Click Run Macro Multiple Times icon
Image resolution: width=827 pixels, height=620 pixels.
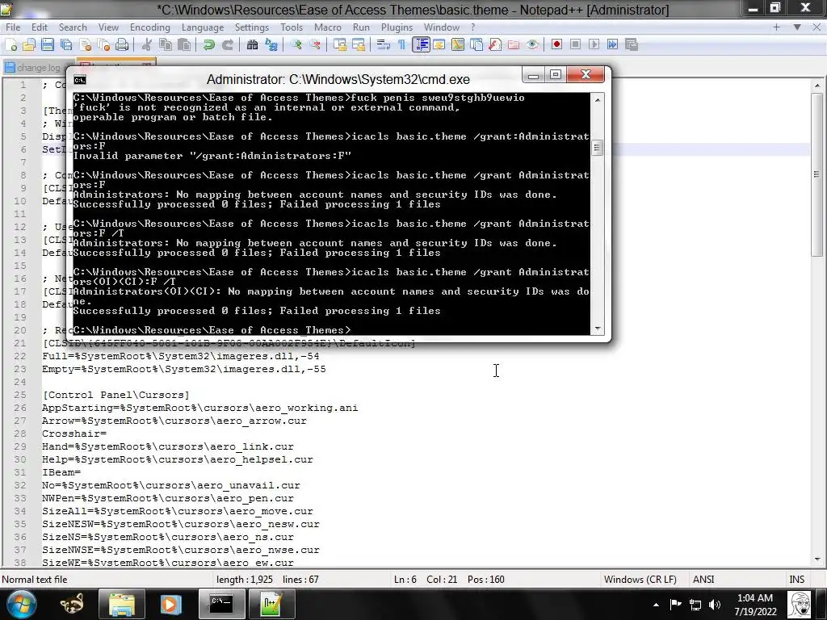coord(612,45)
